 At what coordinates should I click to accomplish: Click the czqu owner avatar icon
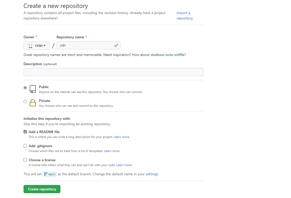point(30,45)
